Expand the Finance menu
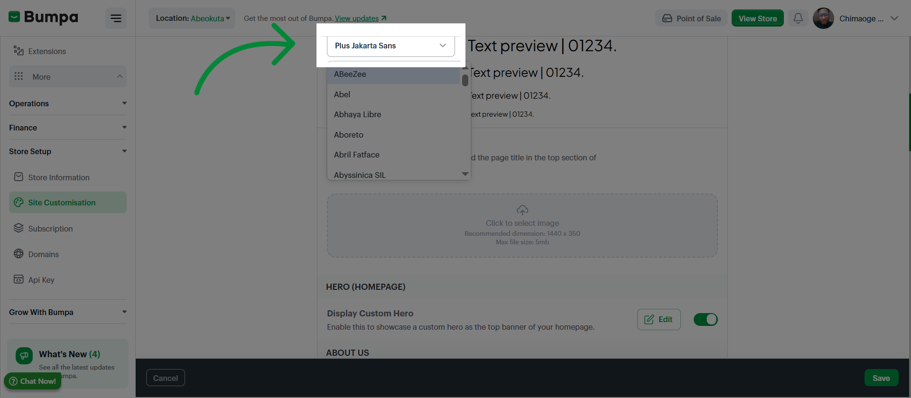Screen dimensions: 911x398 [68, 128]
